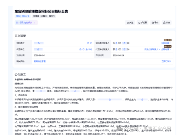
Task: Open the (188) contacts link in 代理单位 row
Action: tap(89, 49)
